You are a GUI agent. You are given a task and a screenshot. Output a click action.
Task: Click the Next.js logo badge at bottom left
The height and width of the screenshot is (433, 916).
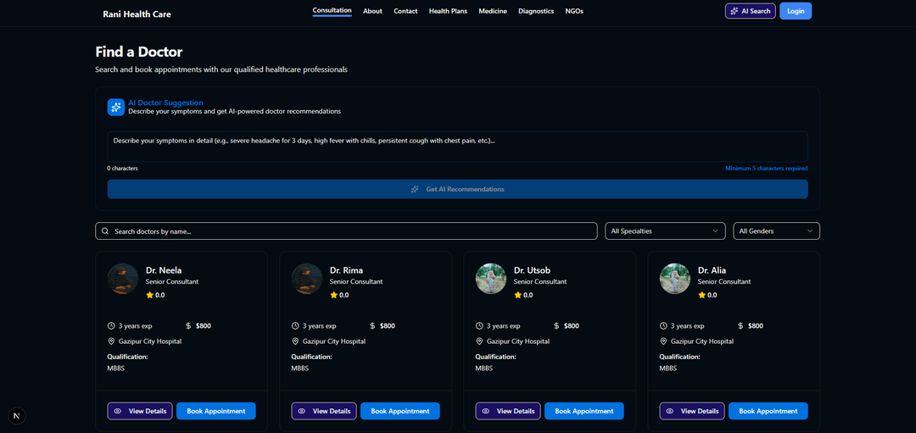pyautogui.click(x=17, y=415)
